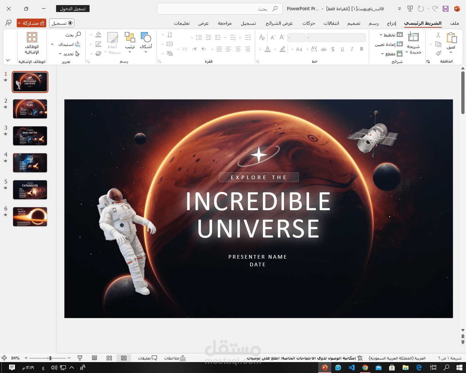Switch to Normal view in status bar

(x=124, y=358)
